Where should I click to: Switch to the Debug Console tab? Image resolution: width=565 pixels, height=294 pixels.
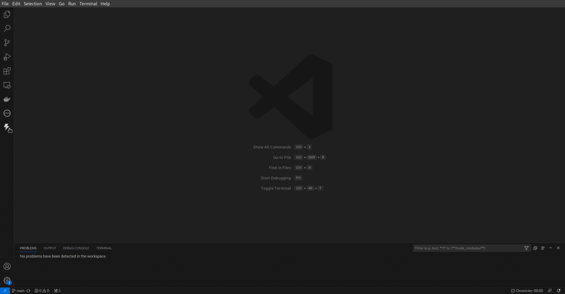tap(76, 248)
